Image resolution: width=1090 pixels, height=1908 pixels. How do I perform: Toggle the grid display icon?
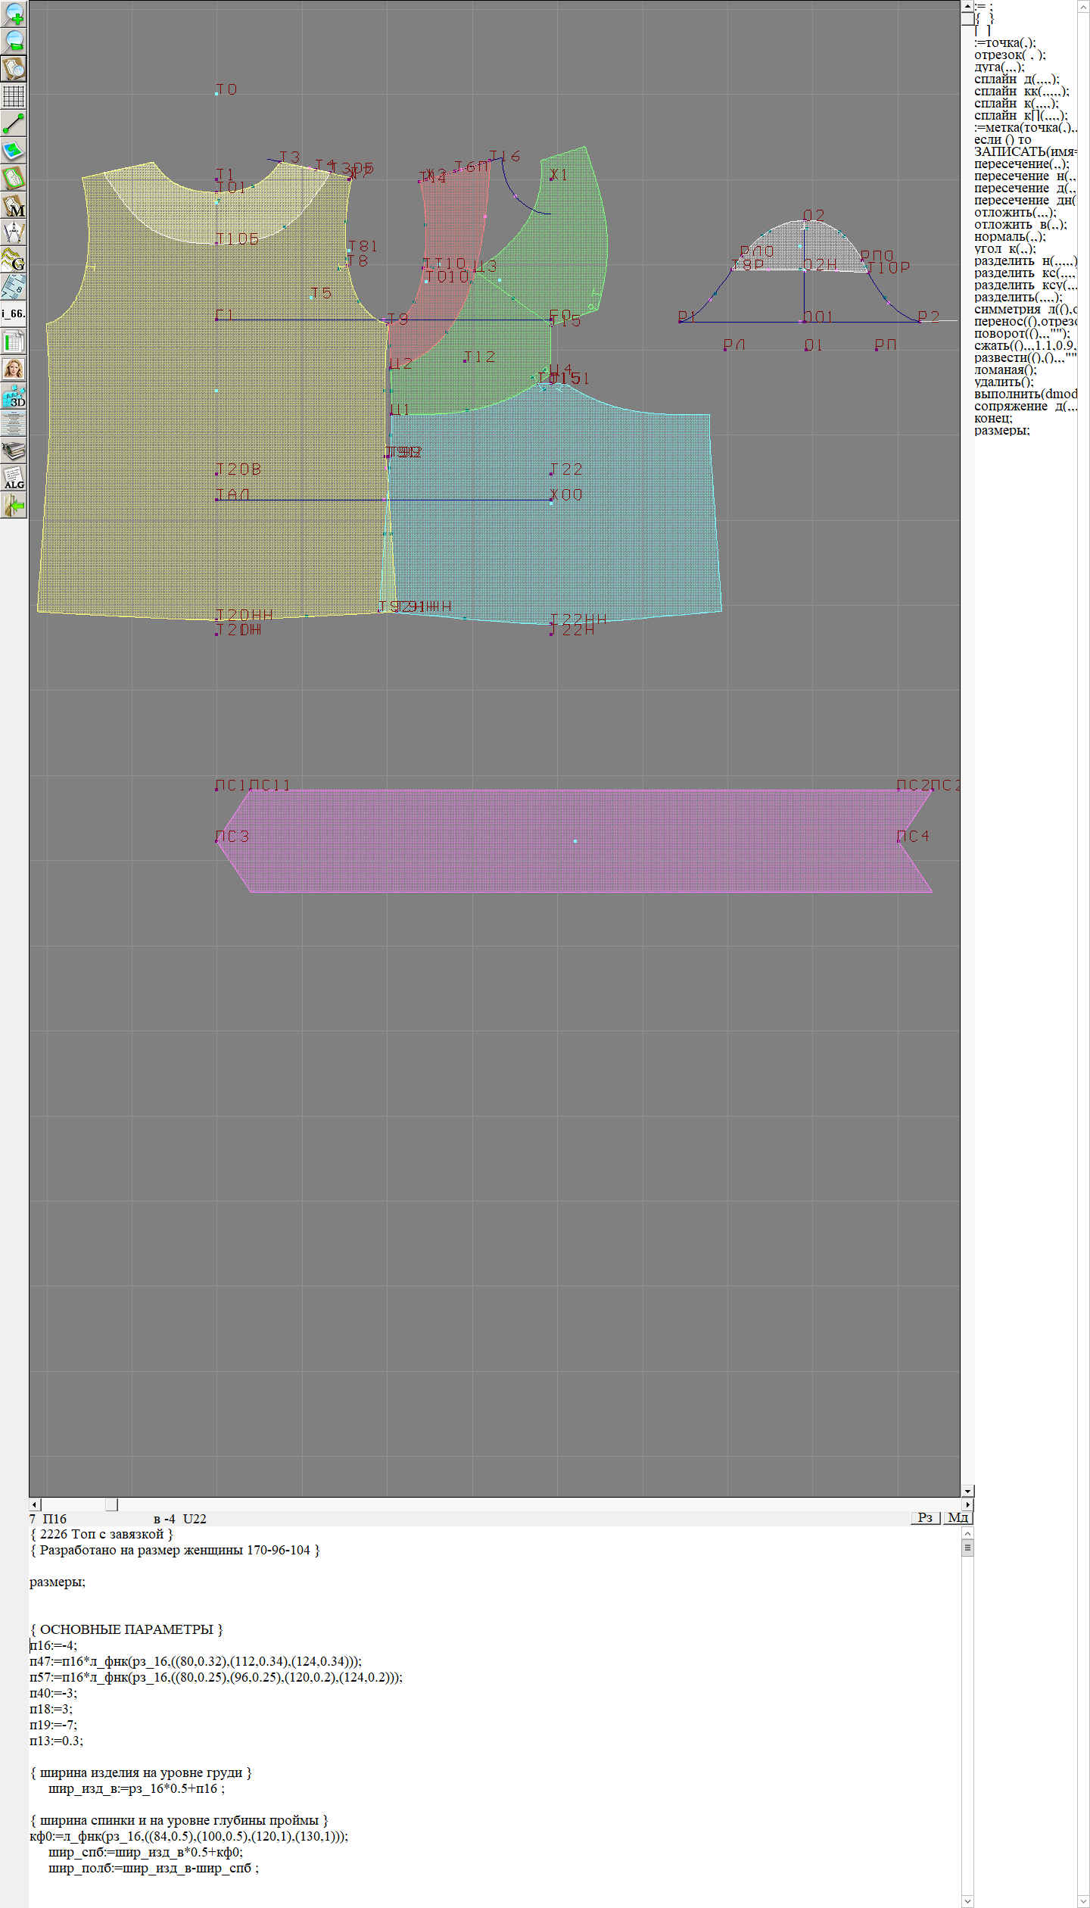[14, 96]
